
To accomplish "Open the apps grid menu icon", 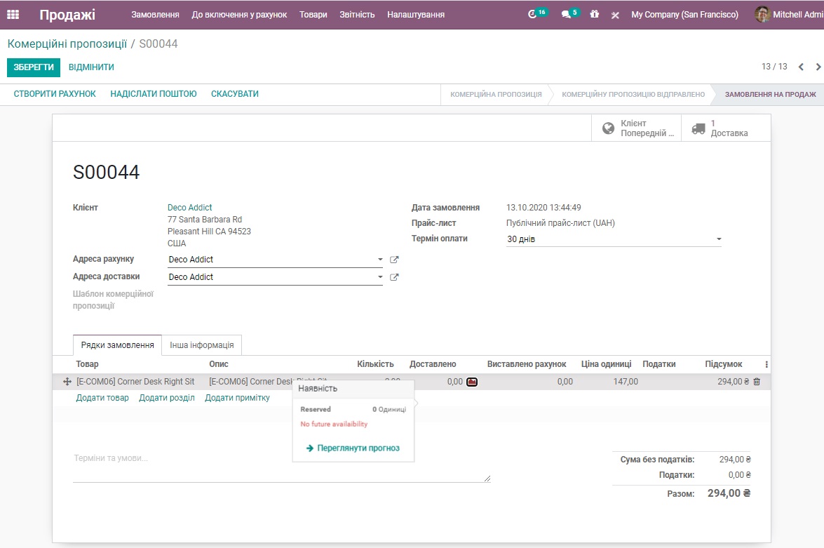I will click(x=13, y=15).
